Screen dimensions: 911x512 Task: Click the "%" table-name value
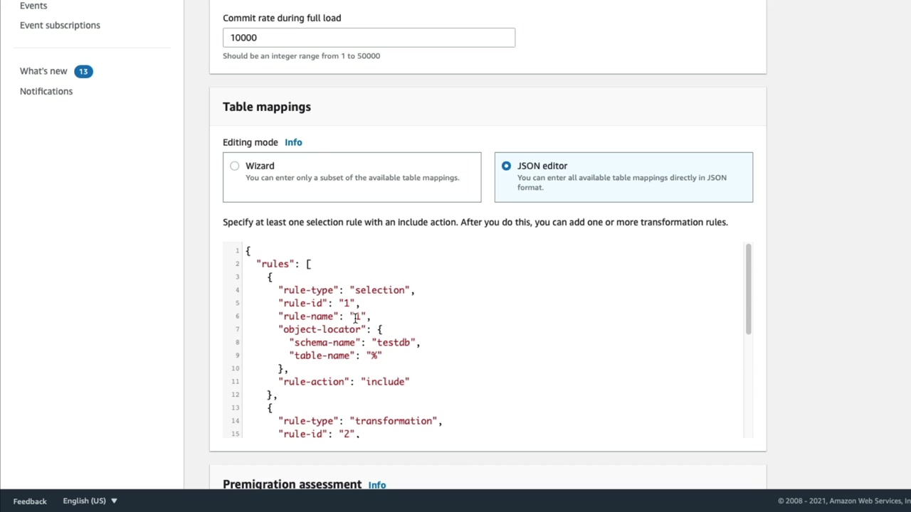click(x=374, y=356)
